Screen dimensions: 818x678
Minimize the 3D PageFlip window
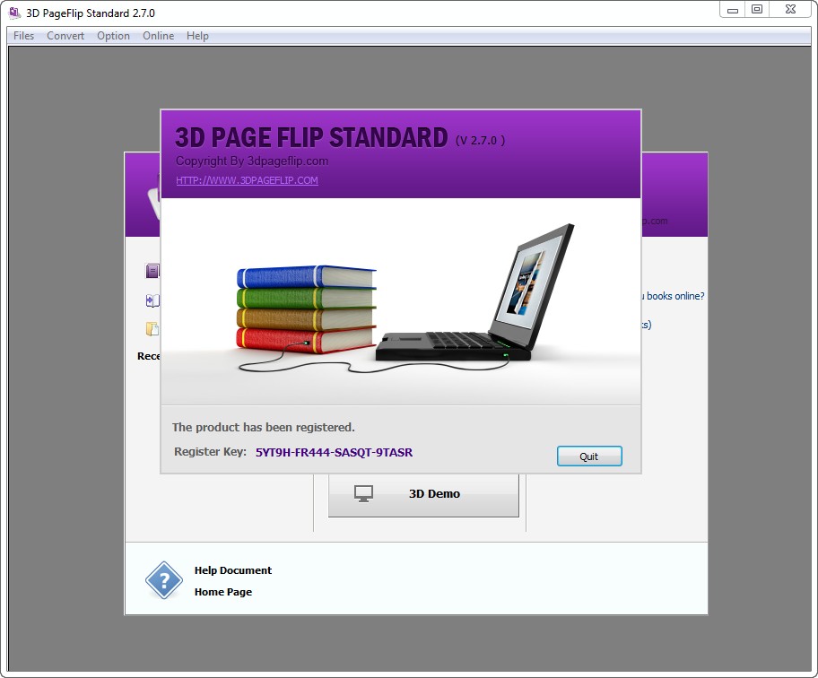(733, 10)
